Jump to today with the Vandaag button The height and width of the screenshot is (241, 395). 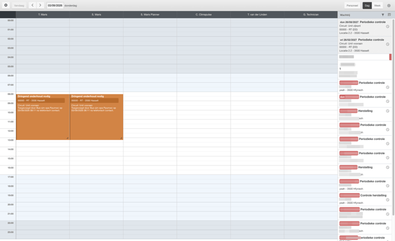pos(19,5)
